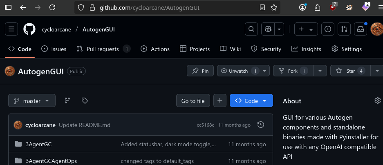Reload the current page
Viewport: 383px width, 165px height.
point(52,8)
